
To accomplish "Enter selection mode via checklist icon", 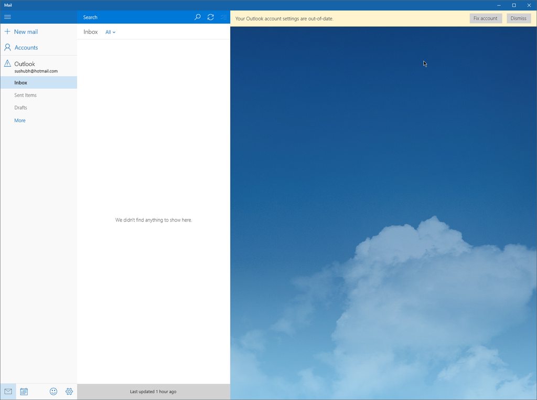I will click(223, 17).
